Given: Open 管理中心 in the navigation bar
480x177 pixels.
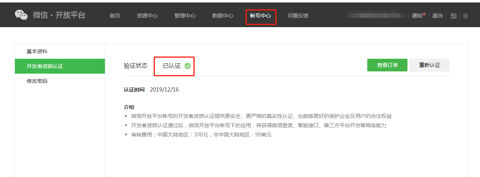Looking at the screenshot, I should (x=185, y=16).
